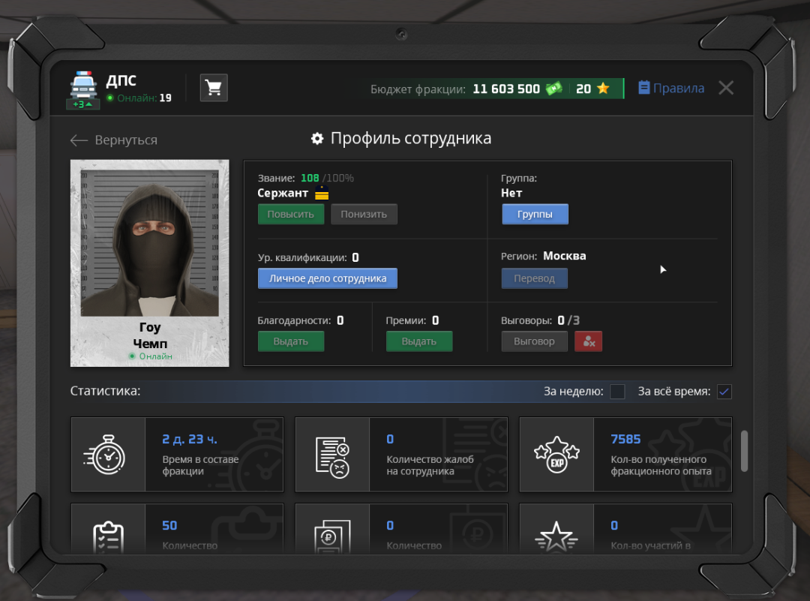Click the red dismiss employee icon
The width and height of the screenshot is (810, 601).
(x=589, y=341)
